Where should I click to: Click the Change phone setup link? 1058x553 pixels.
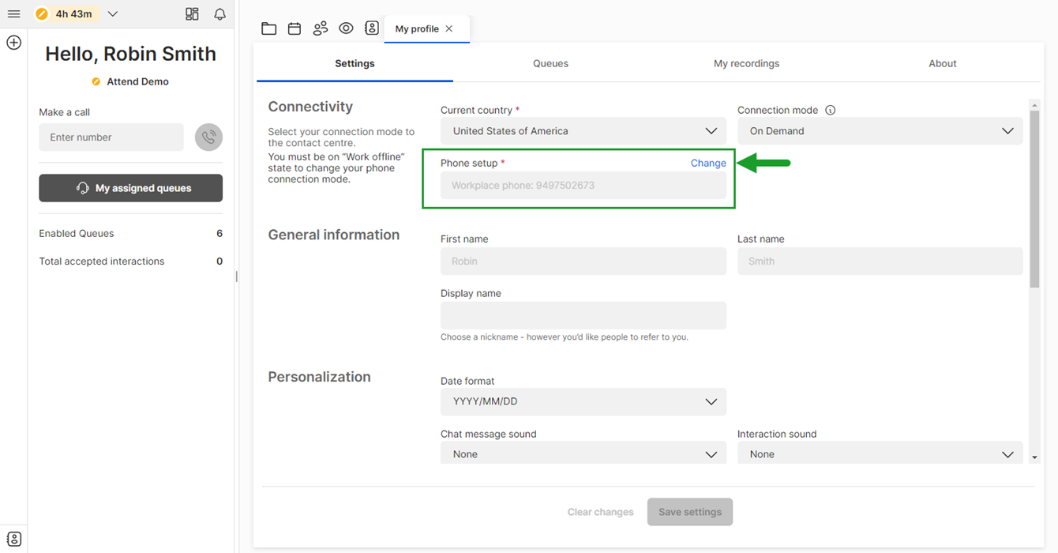708,163
